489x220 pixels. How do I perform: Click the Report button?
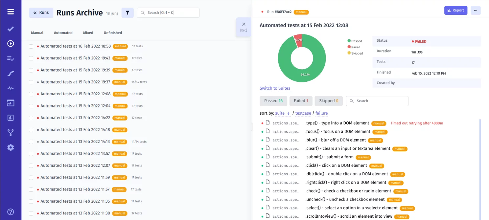click(x=455, y=11)
